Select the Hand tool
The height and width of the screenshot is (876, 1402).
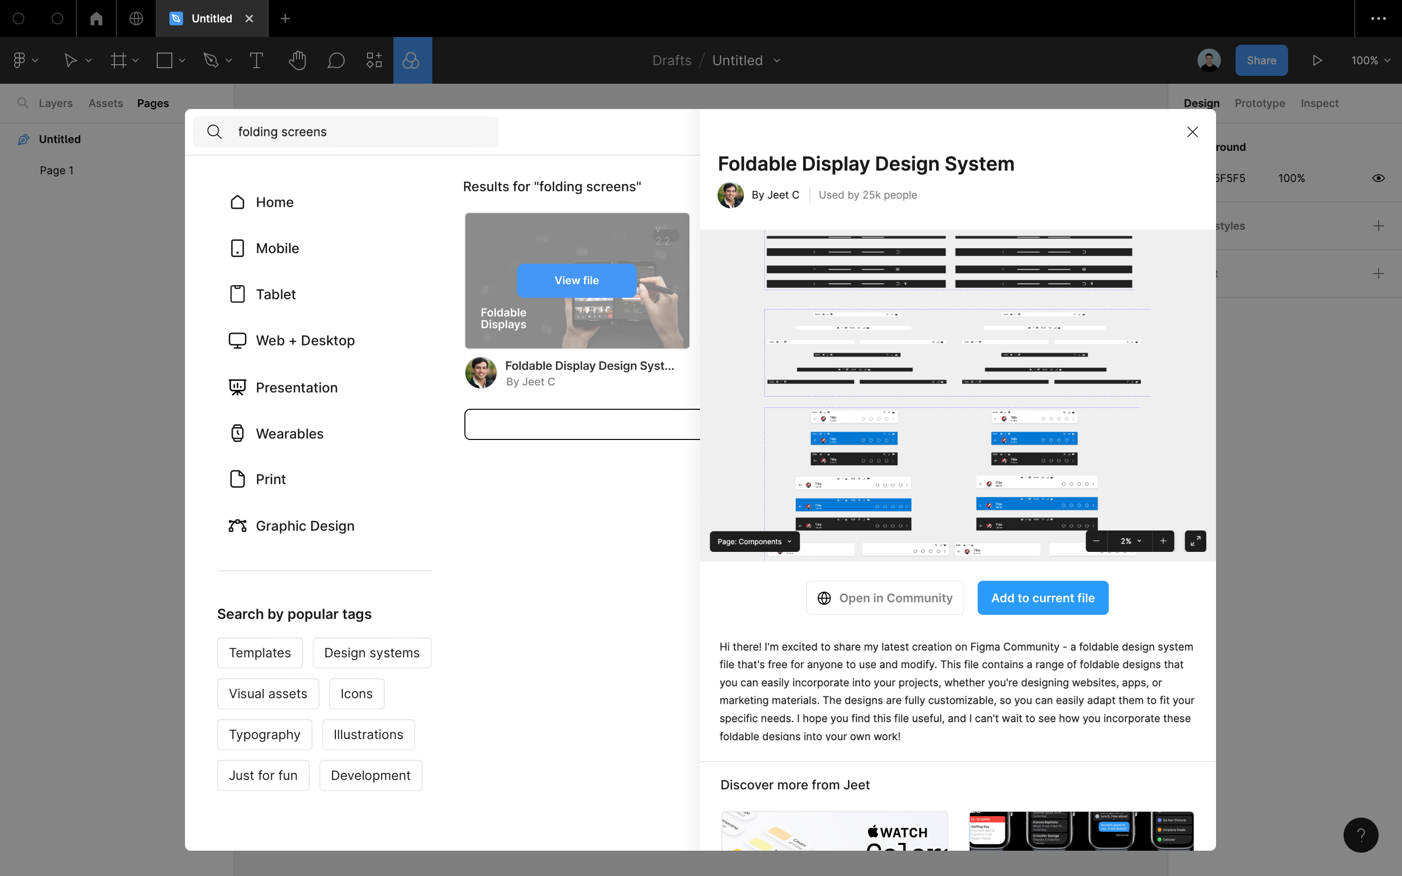[x=297, y=60]
